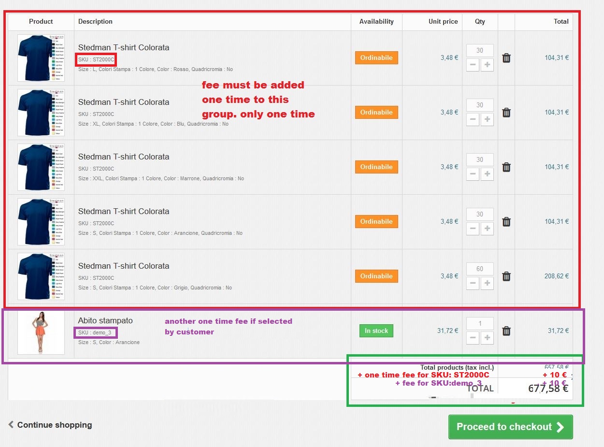Decrease quantity of the Rosso T-shirt
This screenshot has height=447, width=604.
click(x=473, y=65)
